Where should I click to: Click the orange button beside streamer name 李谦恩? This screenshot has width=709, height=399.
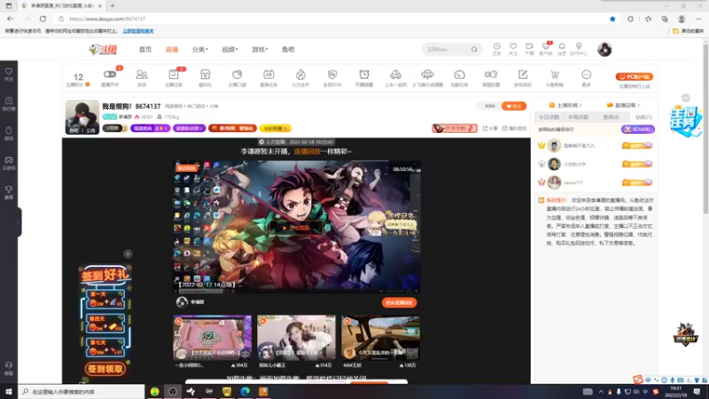pyautogui.click(x=399, y=302)
